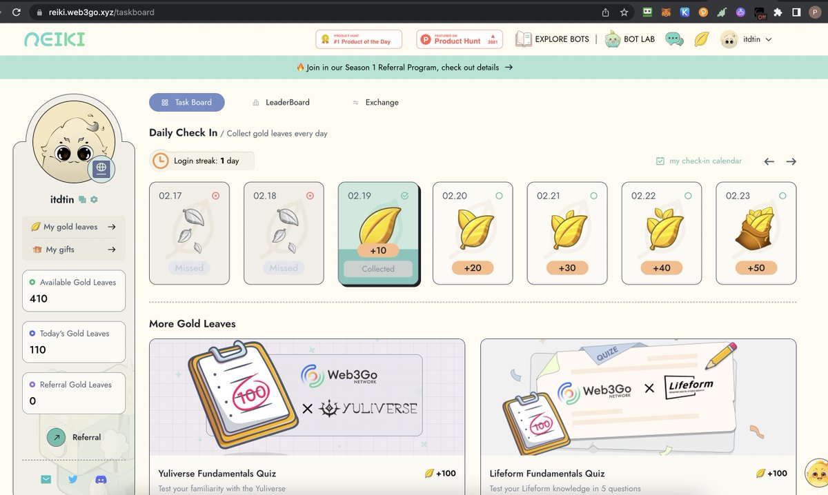Screen dimensions: 828x495
Task: Click the Yuliverse Fundamentals Quiz title
Action: (217, 474)
